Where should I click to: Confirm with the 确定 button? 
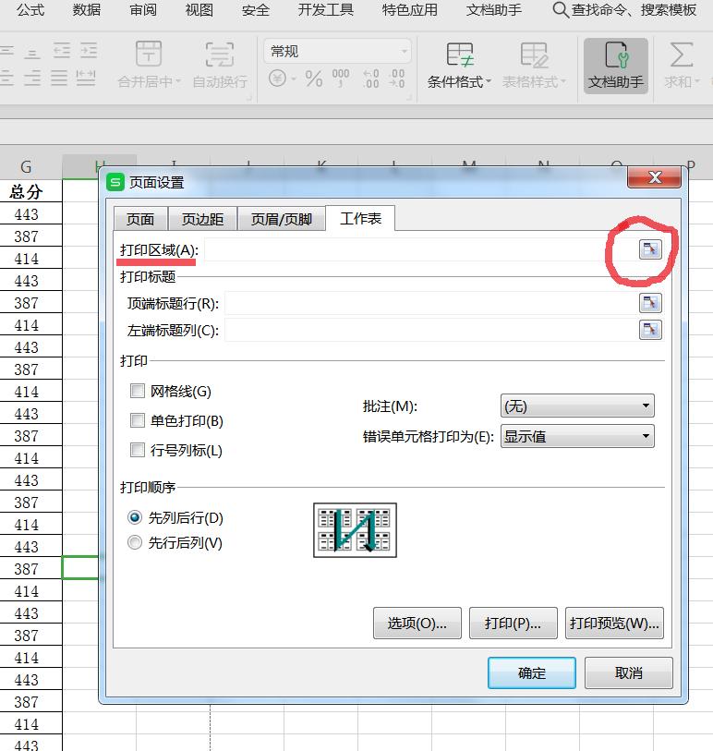tap(532, 672)
